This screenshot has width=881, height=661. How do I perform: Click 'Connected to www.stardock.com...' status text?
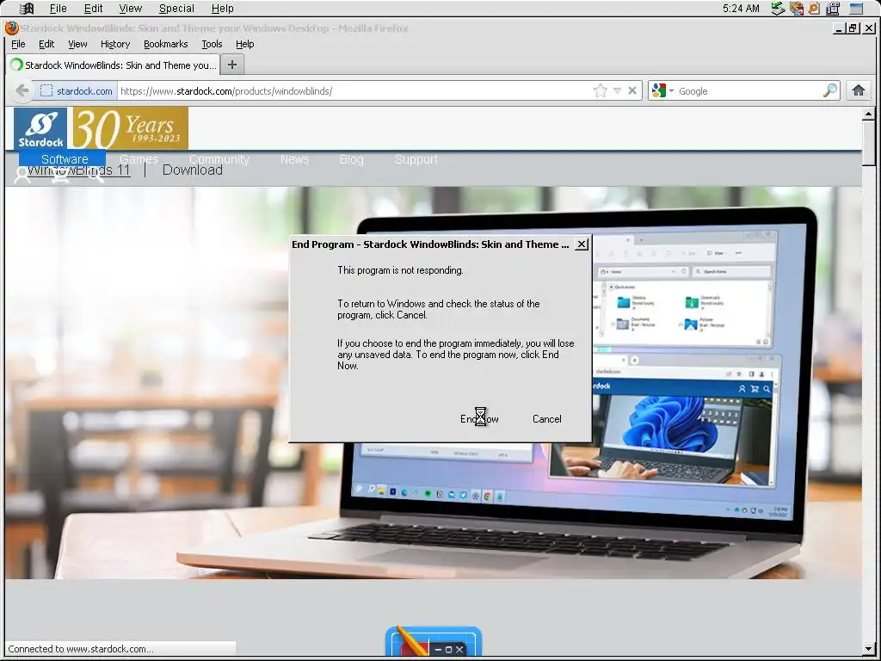81,649
